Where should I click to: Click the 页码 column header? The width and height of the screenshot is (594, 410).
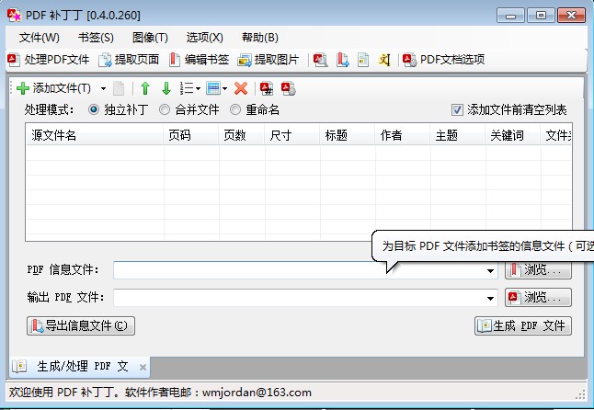click(191, 135)
